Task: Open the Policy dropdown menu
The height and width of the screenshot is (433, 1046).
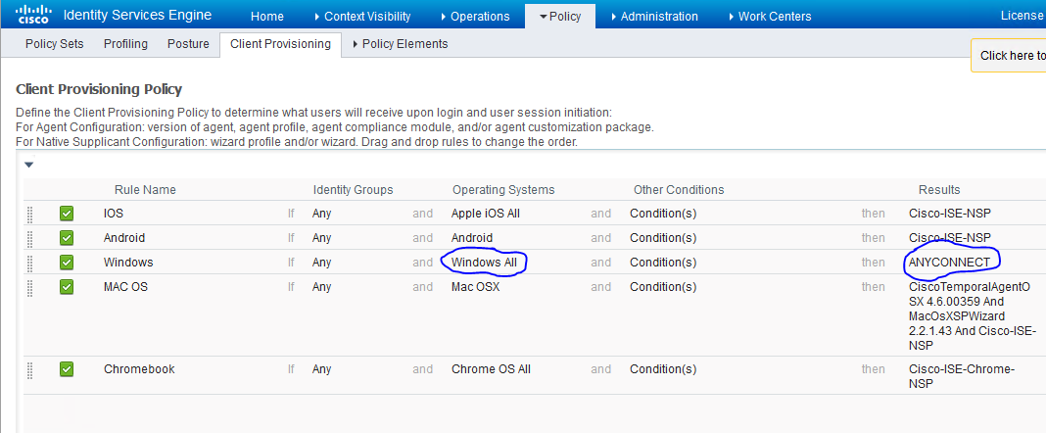Action: tap(560, 16)
